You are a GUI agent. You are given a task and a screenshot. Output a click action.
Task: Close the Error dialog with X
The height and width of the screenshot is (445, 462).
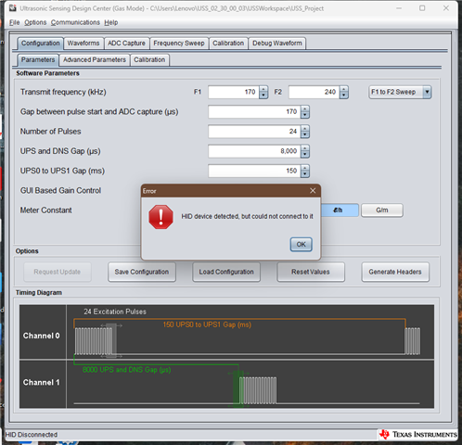(x=313, y=191)
